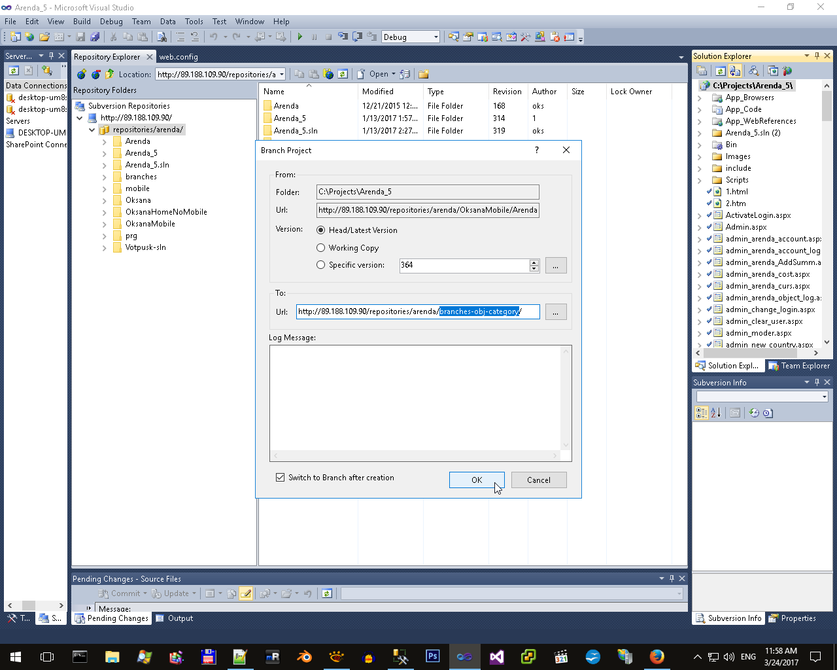Open Blender from the taskbar
The height and width of the screenshot is (670, 837).
coord(304,656)
